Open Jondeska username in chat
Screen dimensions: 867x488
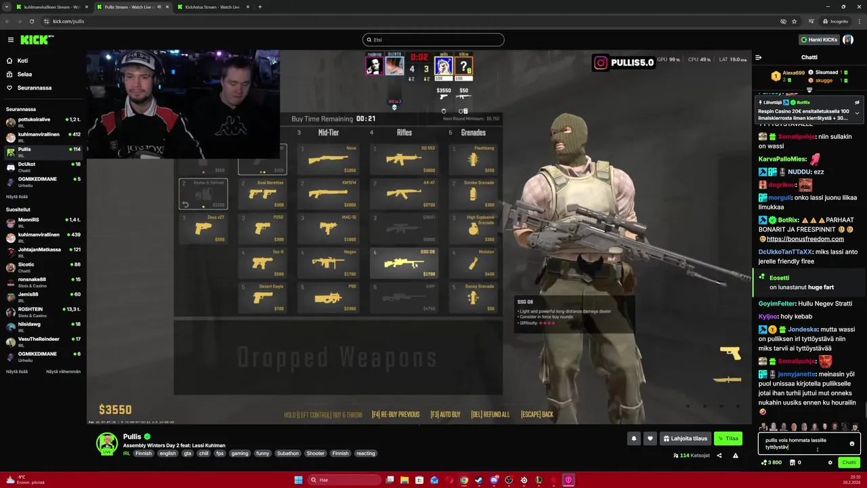(x=803, y=329)
